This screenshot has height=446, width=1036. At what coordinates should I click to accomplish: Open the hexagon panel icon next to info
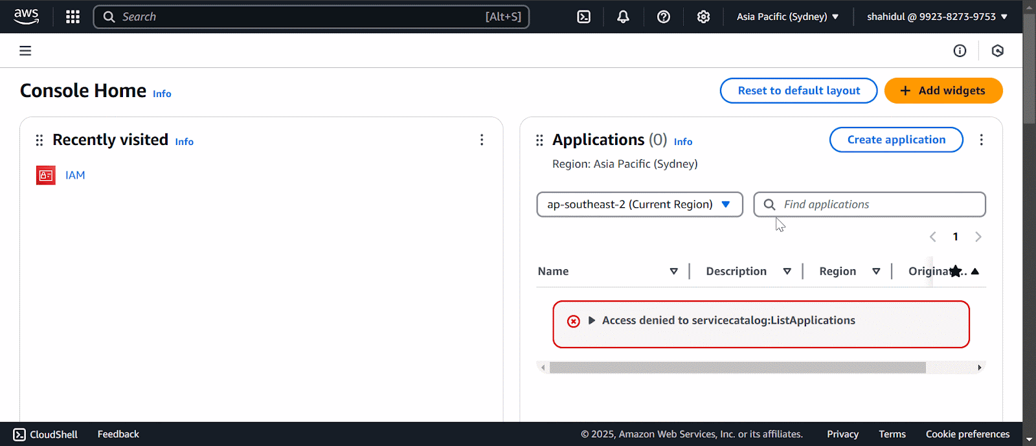tap(998, 50)
